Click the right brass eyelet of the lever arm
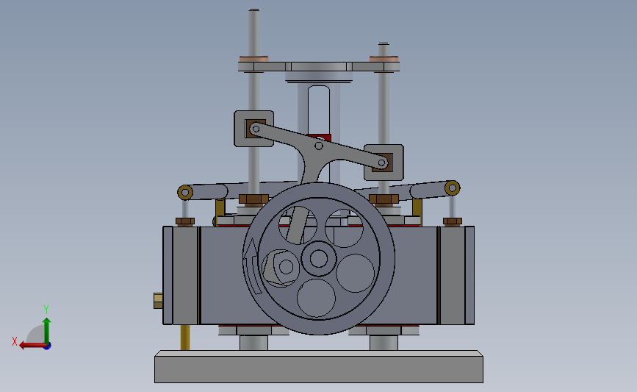The width and height of the screenshot is (637, 392). [452, 188]
